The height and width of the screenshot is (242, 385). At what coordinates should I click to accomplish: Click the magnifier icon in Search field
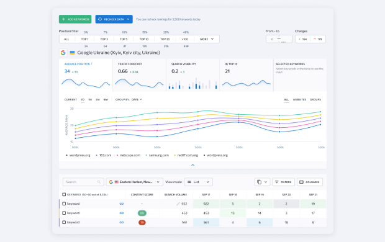point(99,182)
